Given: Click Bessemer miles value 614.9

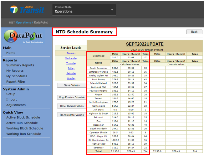Looking at the screenshot, I should (115, 125).
